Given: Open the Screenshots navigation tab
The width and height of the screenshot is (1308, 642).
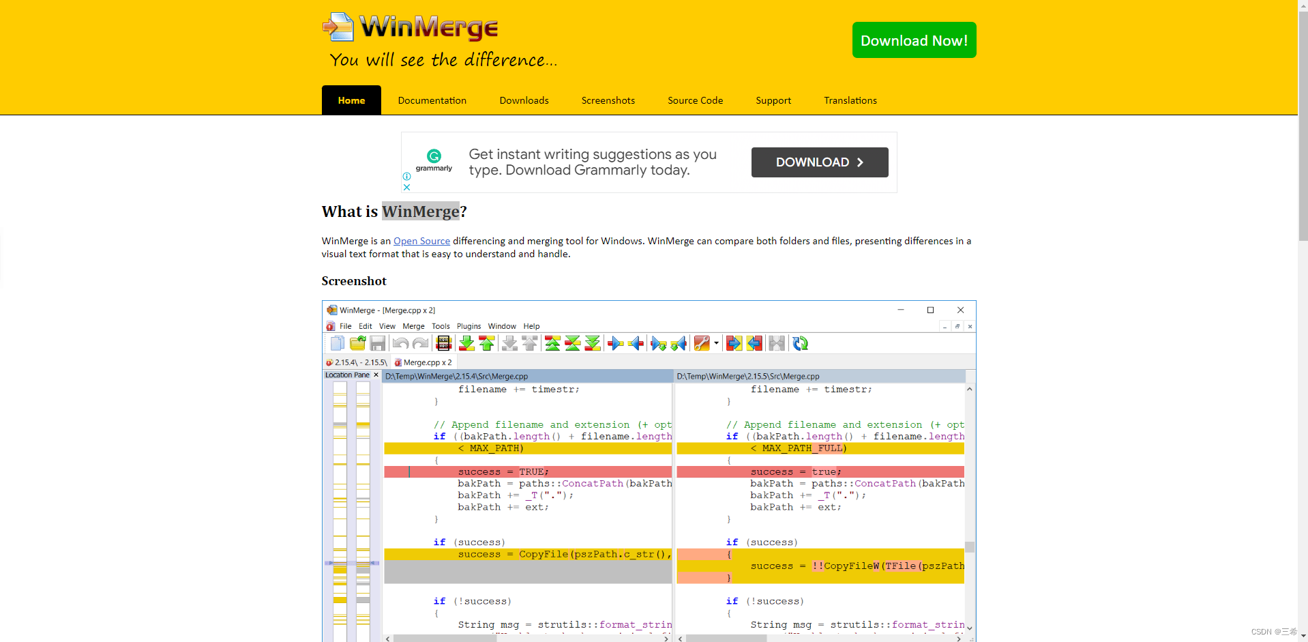Looking at the screenshot, I should 608,100.
